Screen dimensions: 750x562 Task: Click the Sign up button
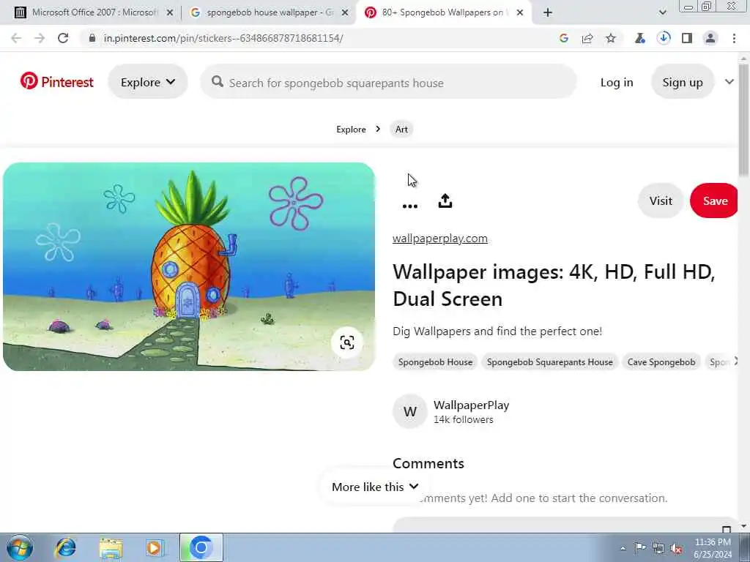pyautogui.click(x=683, y=82)
